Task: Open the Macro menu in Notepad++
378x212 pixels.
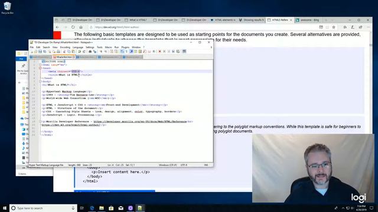Action: click(x=108, y=47)
